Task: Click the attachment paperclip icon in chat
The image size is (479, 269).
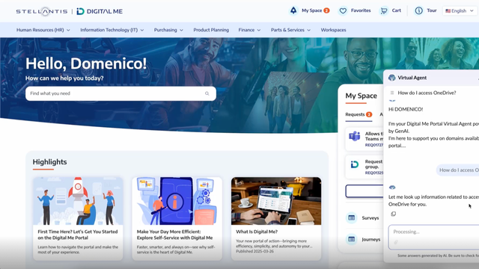Action: coord(396,242)
